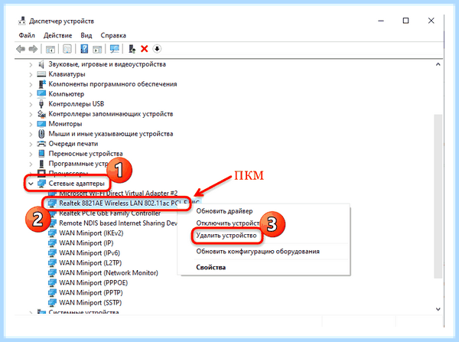
Task: Click the Диспетчер устройств title bar icon
Action: point(22,21)
